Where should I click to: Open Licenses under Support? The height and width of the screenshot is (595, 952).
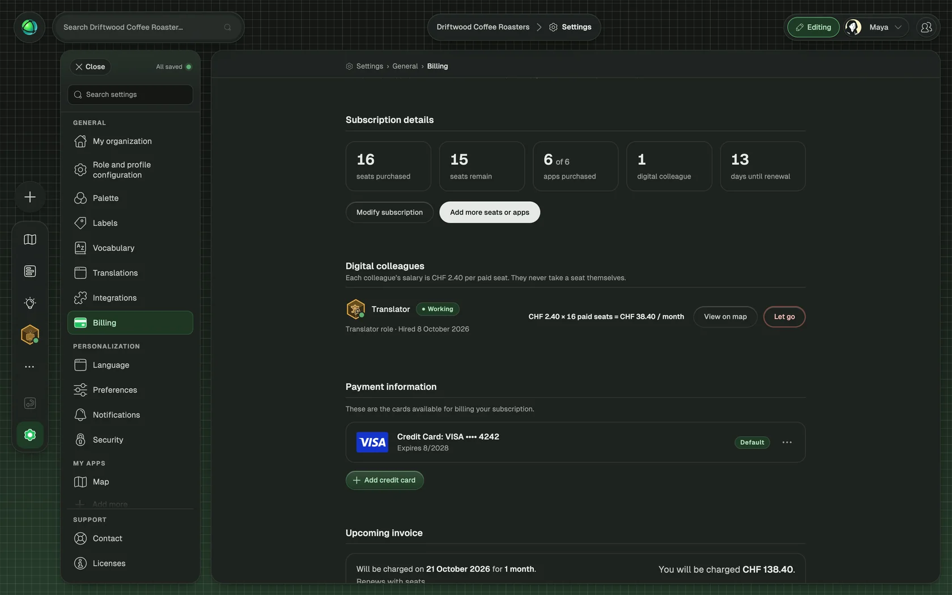click(x=130, y=563)
